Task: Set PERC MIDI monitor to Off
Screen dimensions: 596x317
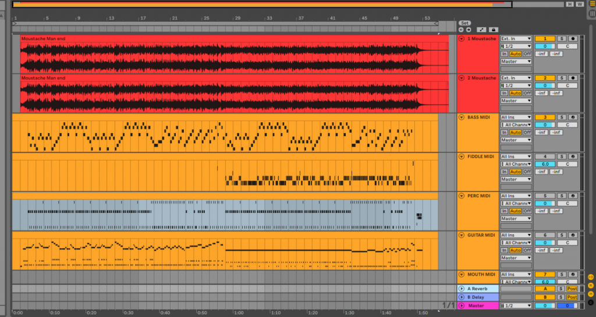Action: click(x=527, y=211)
